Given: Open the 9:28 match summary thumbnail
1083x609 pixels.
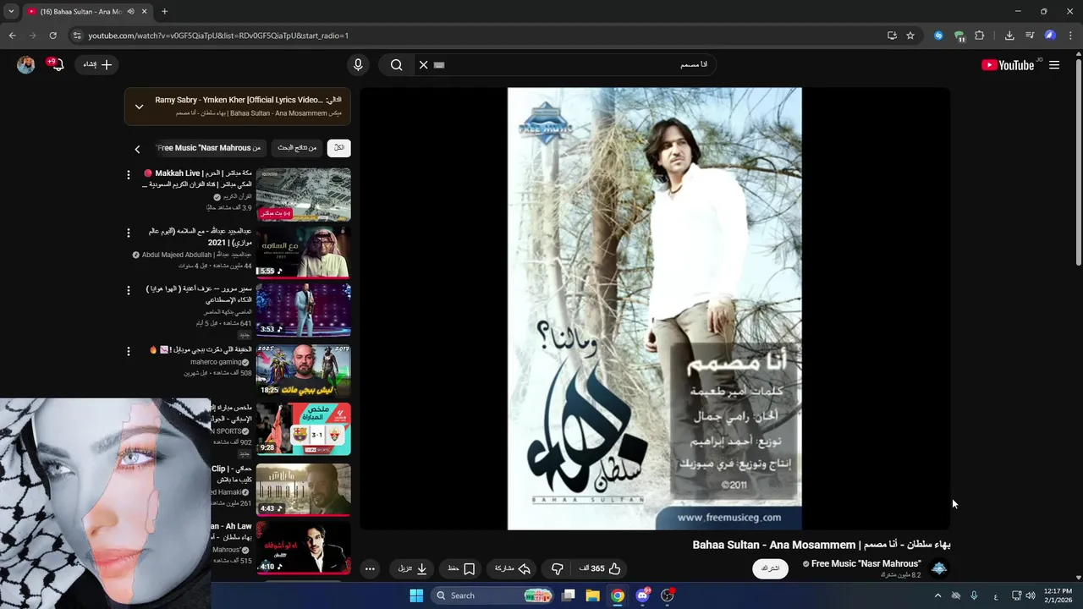Looking at the screenshot, I should 304,429.
